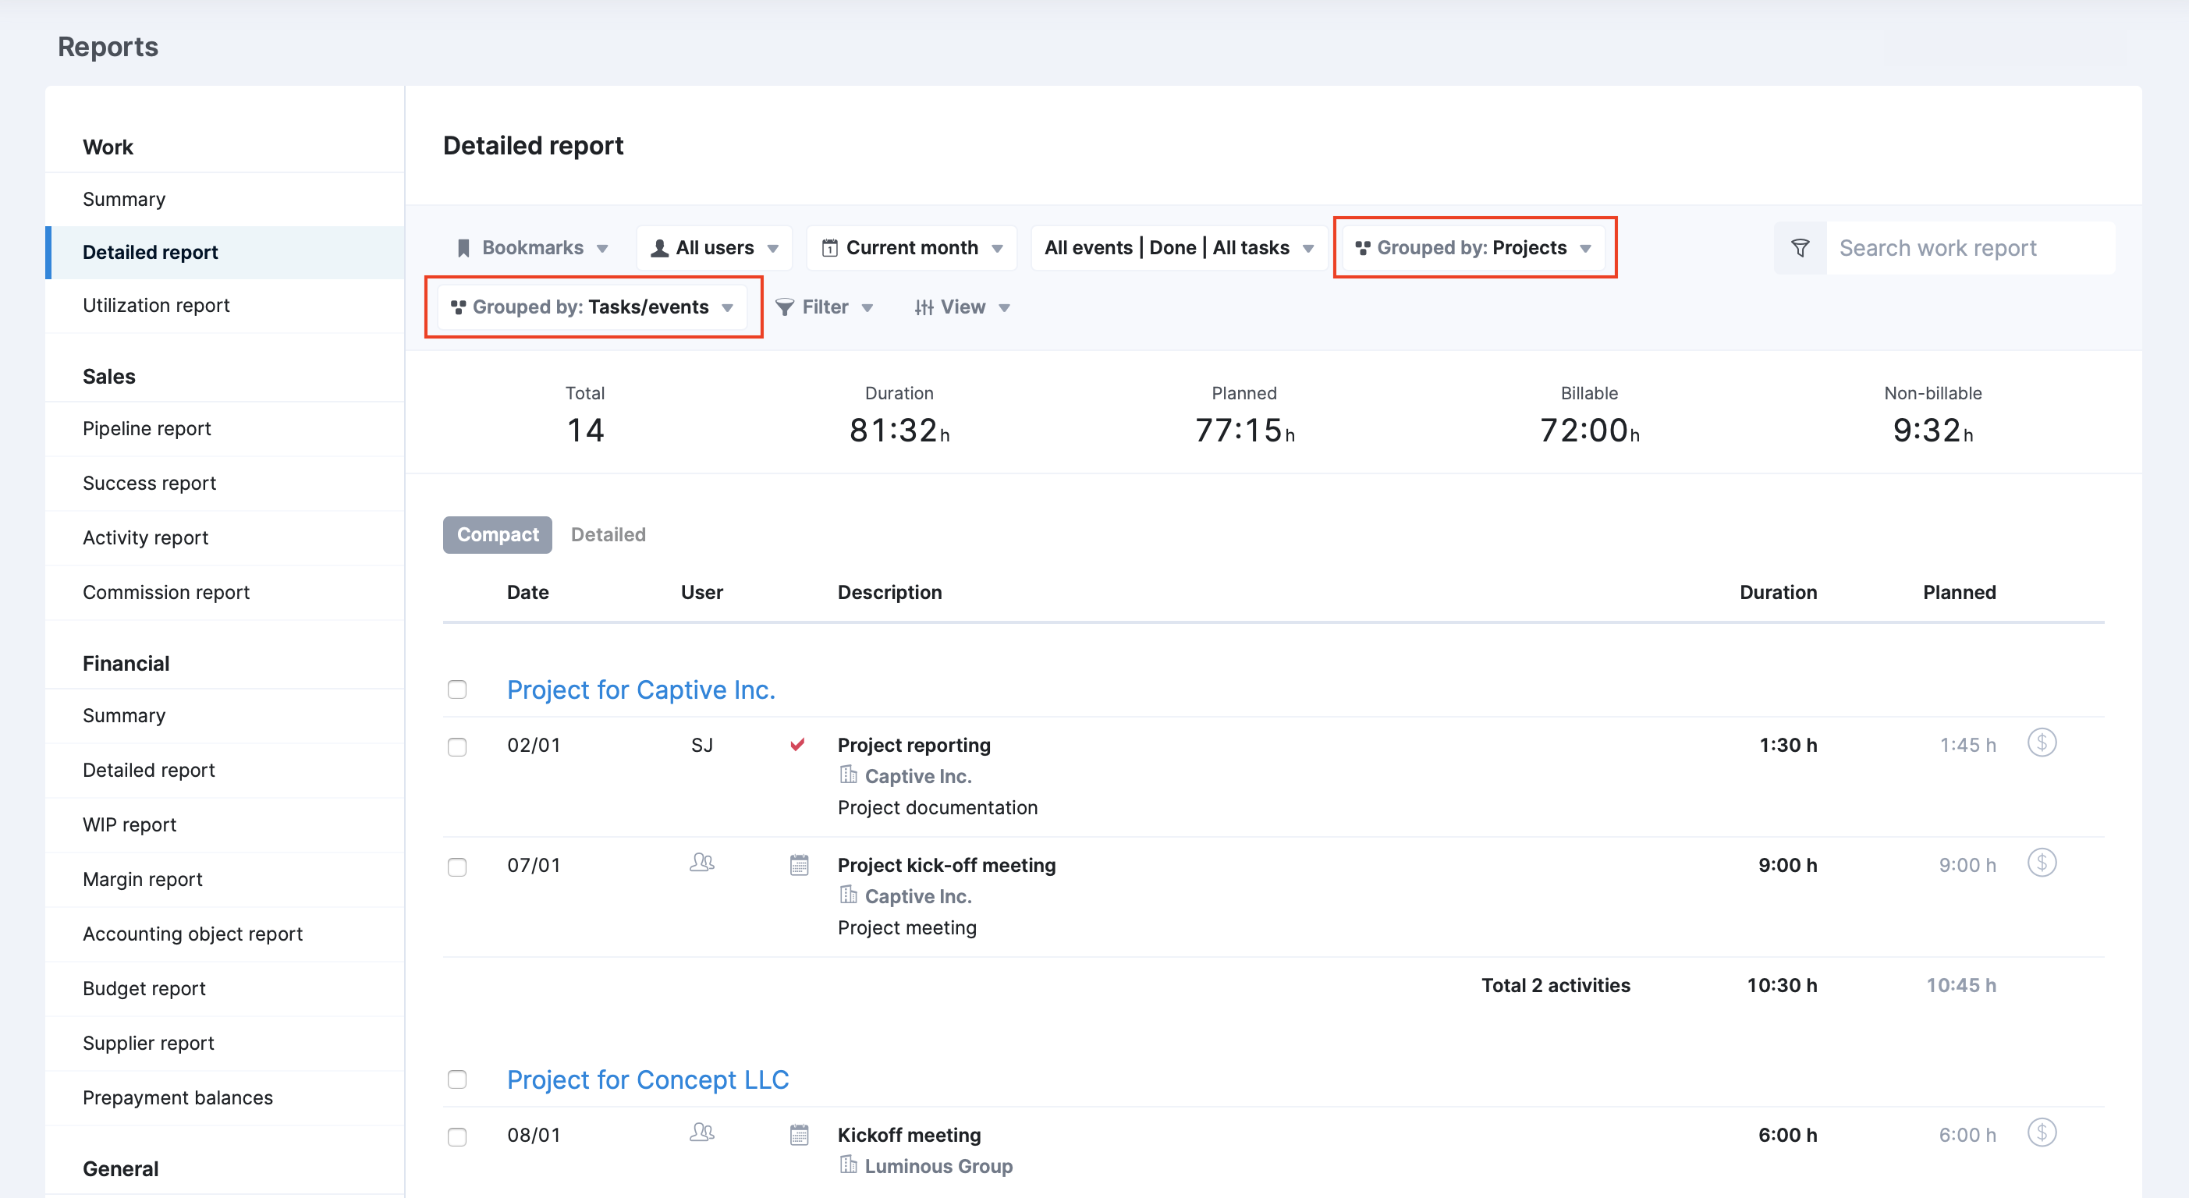The image size is (2189, 1198).
Task: Open Accounting object report in sidebar
Action: 225,934
